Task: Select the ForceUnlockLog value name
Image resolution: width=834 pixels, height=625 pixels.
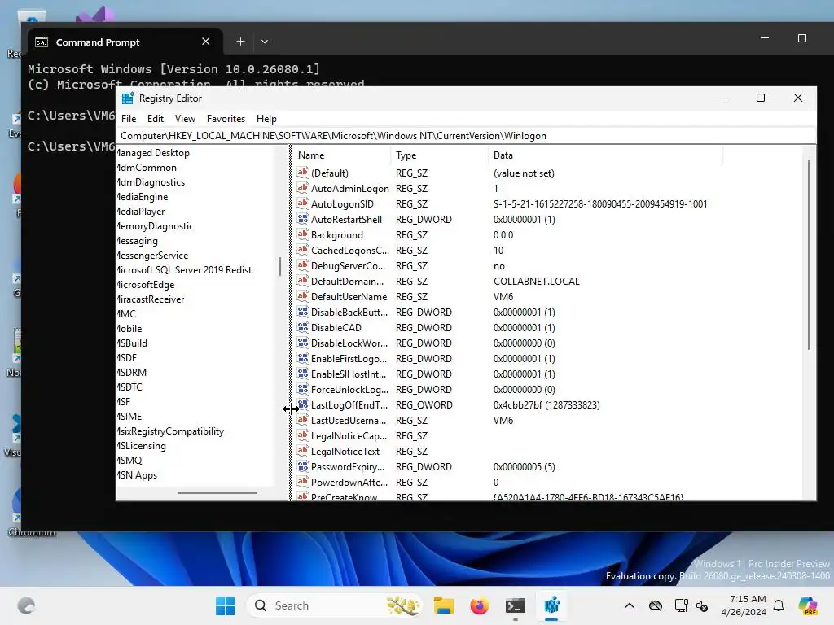Action: click(x=350, y=389)
